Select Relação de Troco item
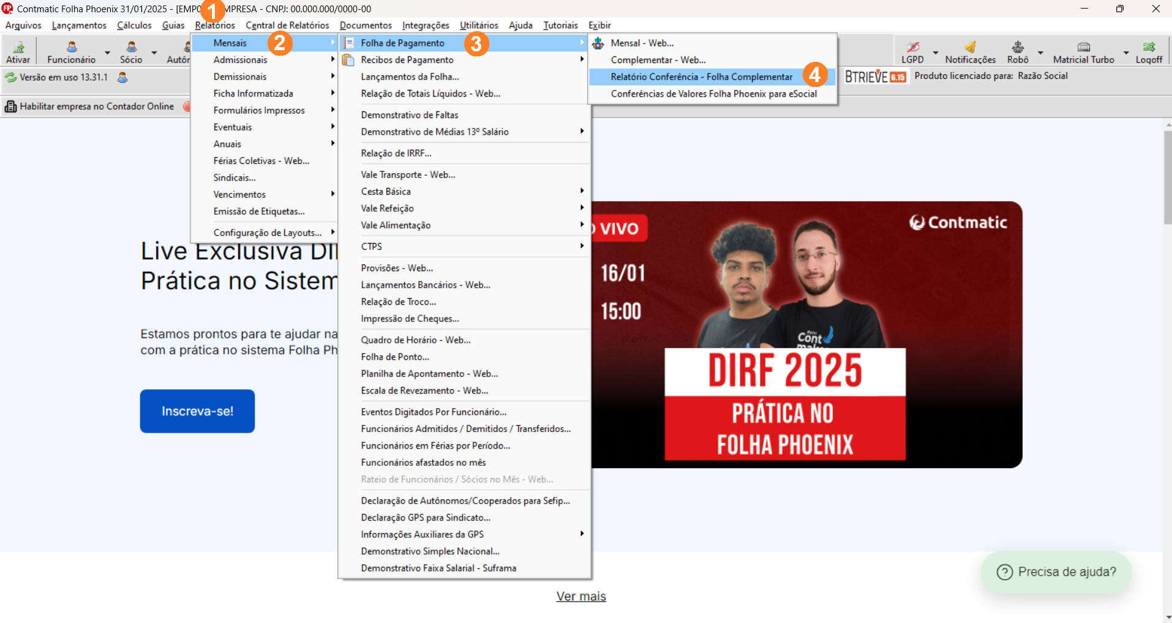This screenshot has height=623, width=1172. coord(465,302)
